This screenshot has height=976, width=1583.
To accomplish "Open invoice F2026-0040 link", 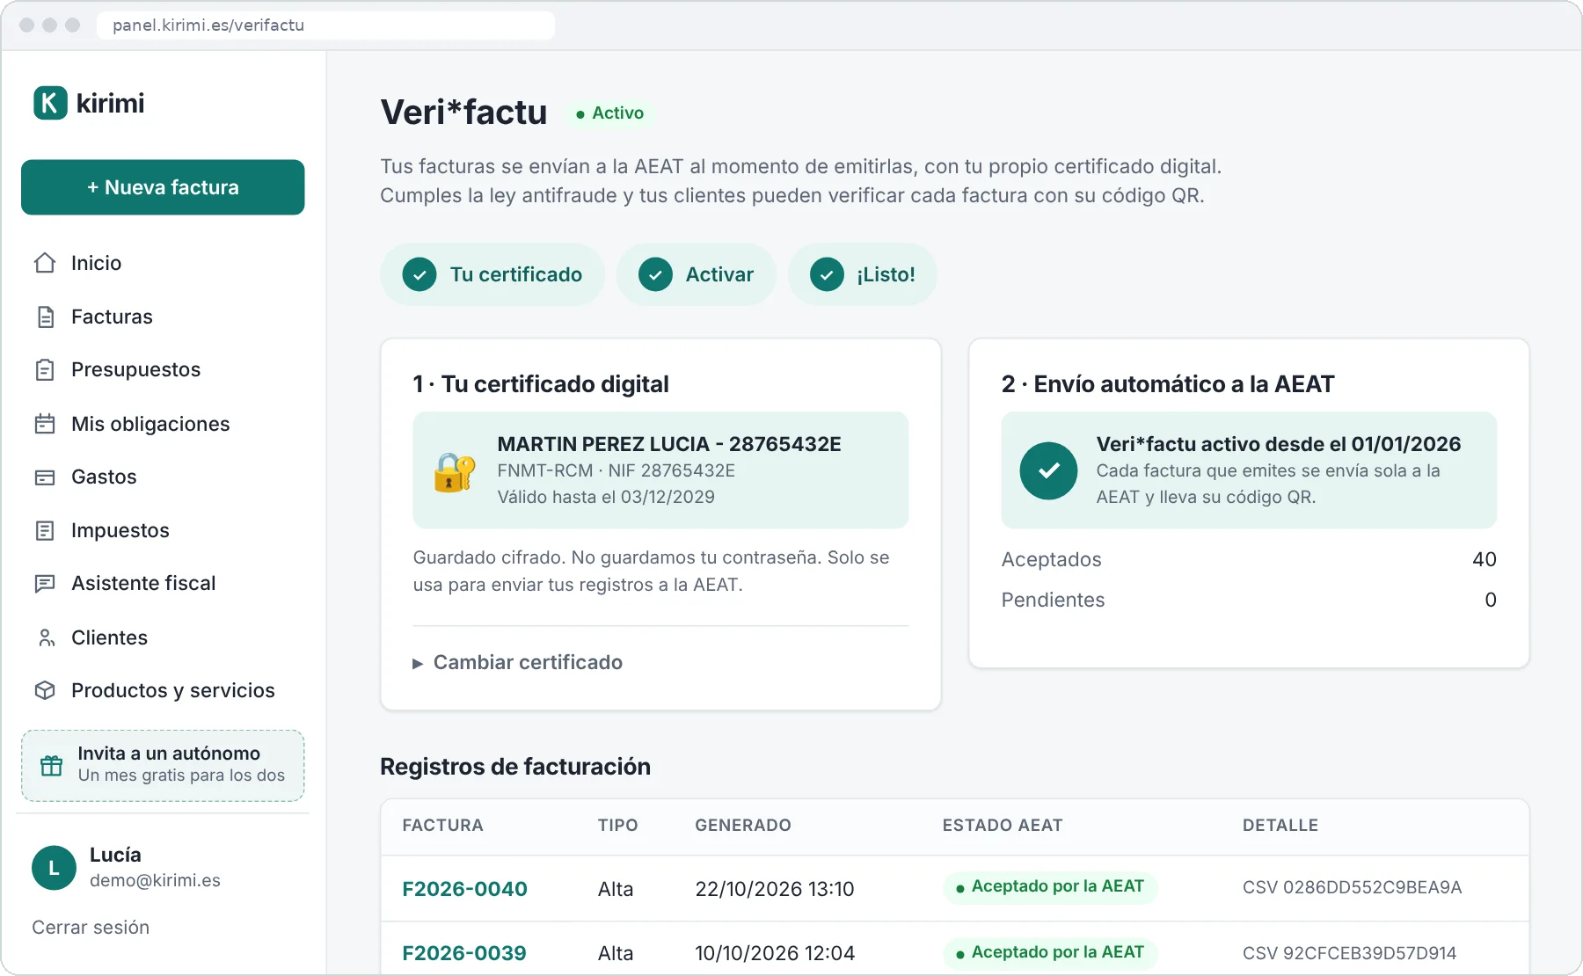I will (464, 889).
